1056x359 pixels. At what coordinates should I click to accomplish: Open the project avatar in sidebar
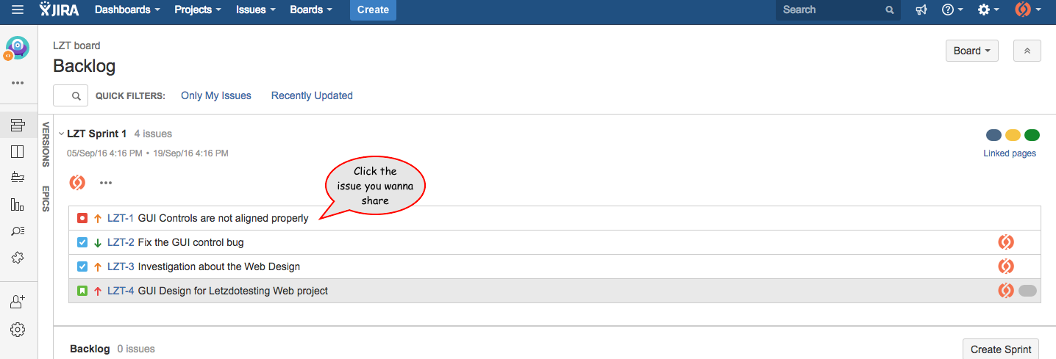(17, 48)
